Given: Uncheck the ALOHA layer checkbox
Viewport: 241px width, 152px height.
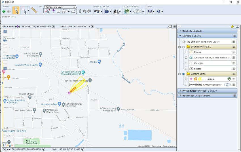Looking at the screenshot, I should point(186,79).
